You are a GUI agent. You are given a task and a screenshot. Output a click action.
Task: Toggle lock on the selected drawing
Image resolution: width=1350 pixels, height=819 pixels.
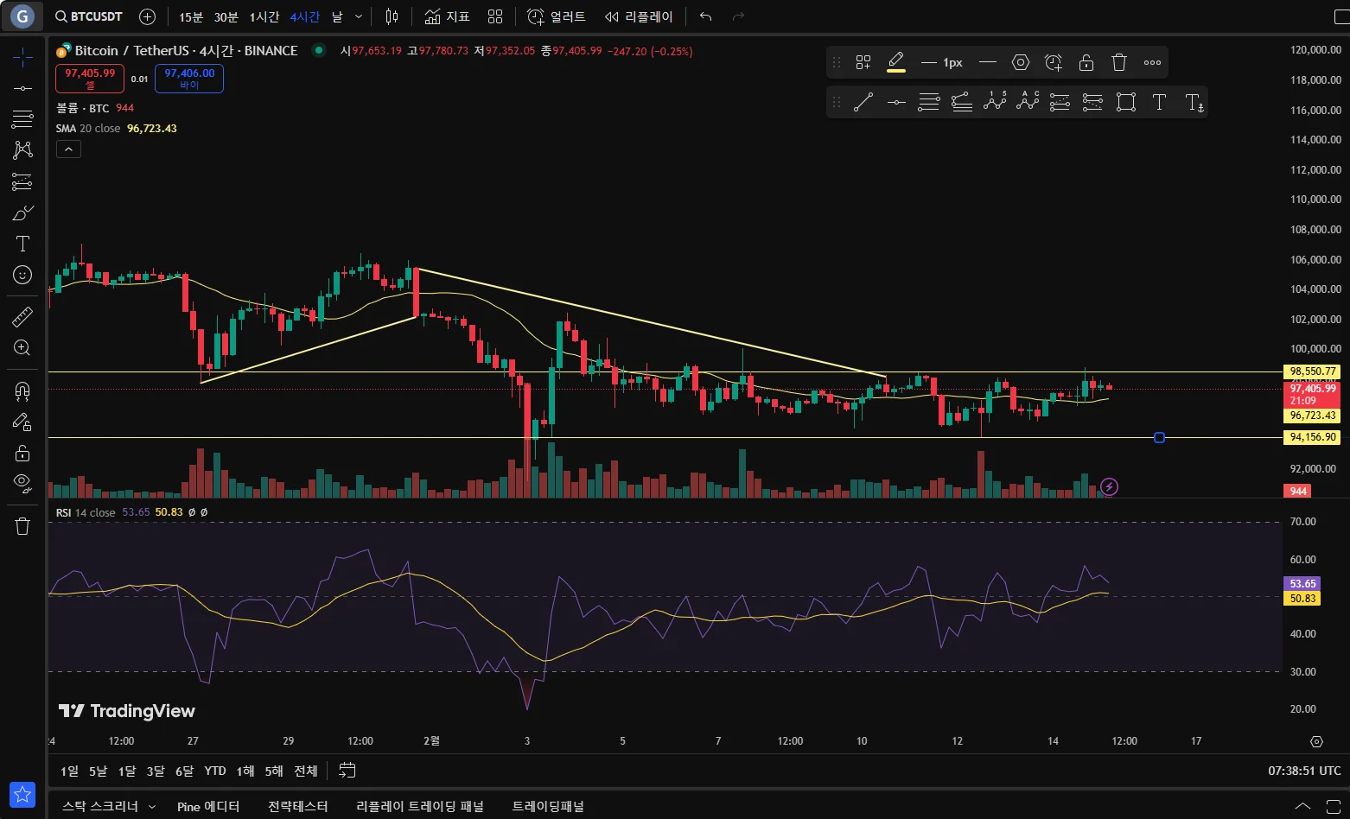(1086, 62)
